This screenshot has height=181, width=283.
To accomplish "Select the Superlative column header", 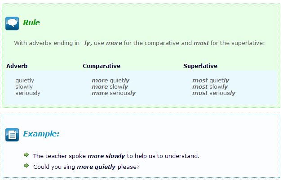I will [x=200, y=66].
